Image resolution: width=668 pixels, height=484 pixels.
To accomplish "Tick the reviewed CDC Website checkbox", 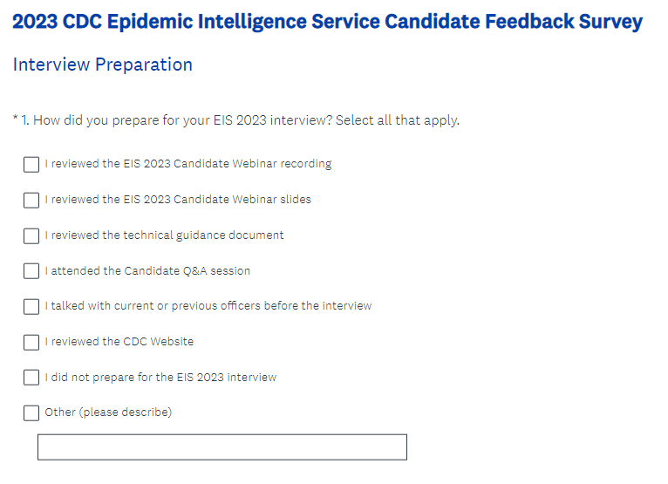I will pos(31,342).
